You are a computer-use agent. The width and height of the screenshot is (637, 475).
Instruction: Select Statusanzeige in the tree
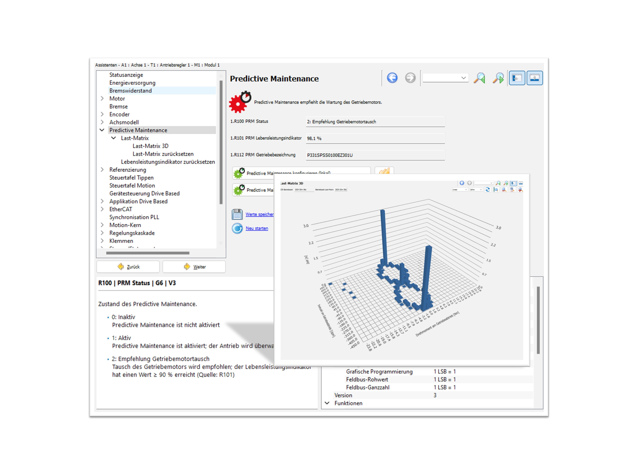click(x=126, y=75)
